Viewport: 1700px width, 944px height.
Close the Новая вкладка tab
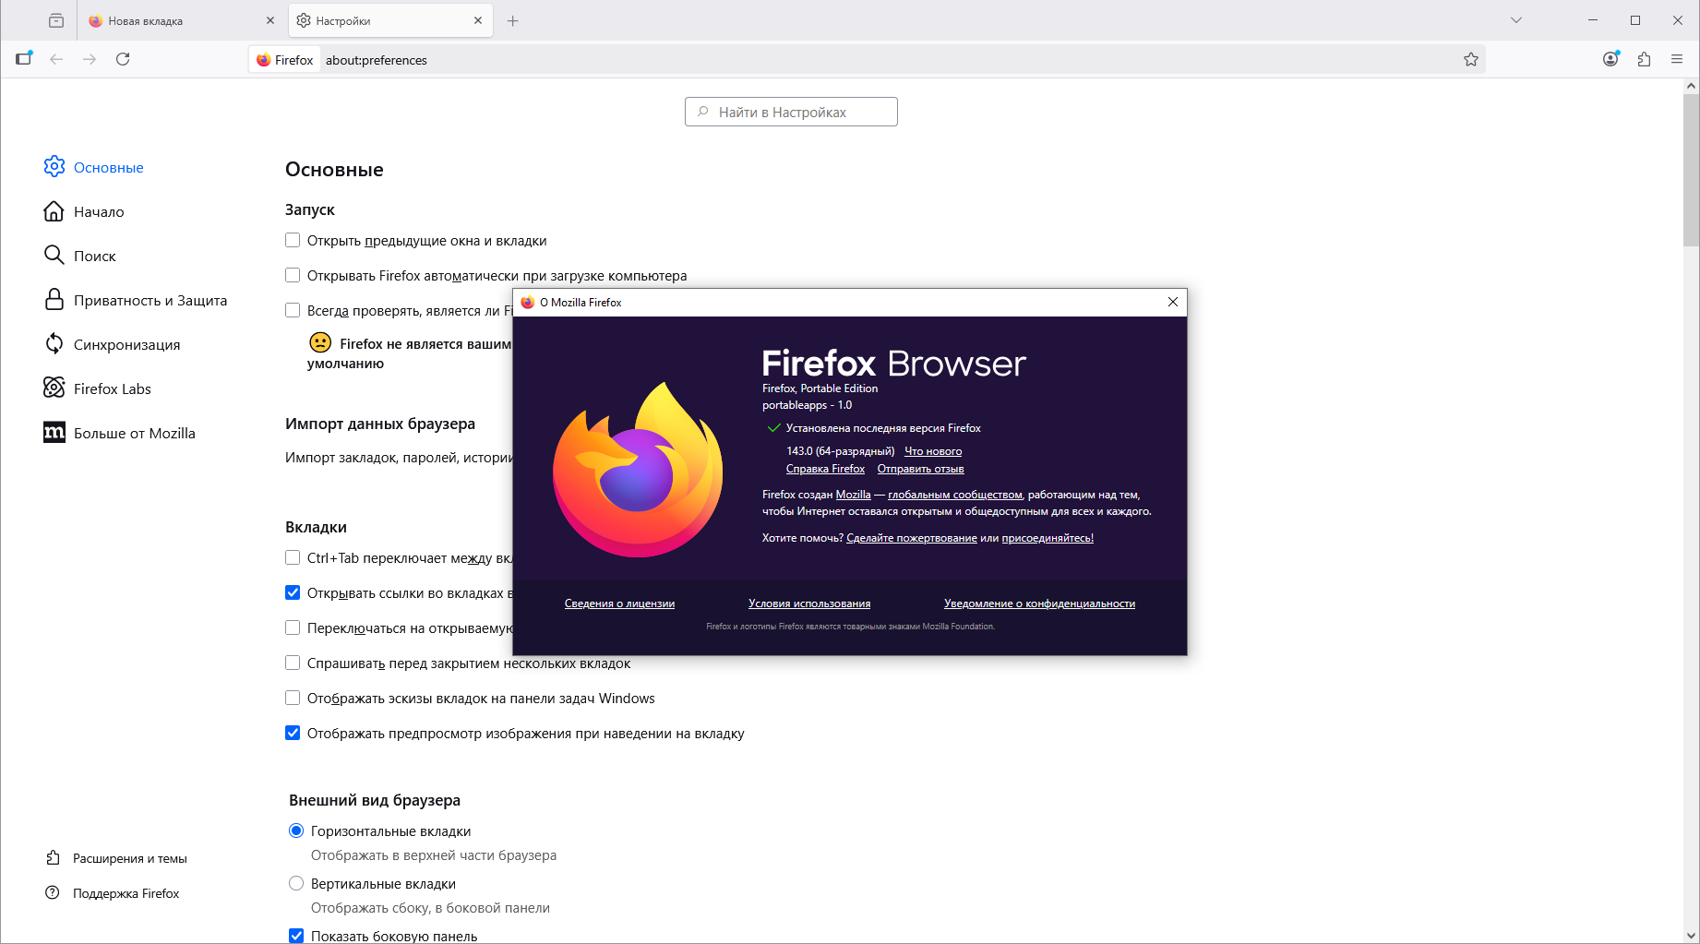[x=270, y=20]
